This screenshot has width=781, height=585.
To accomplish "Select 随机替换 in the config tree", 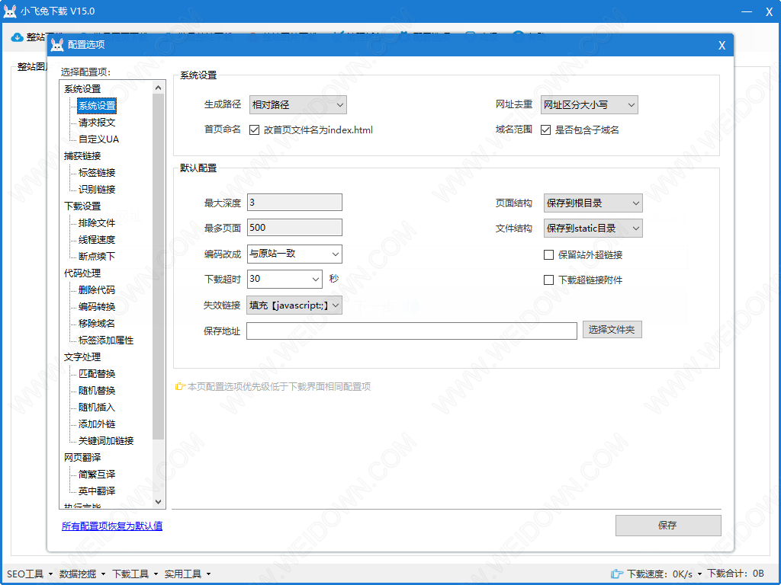I will pos(97,391).
